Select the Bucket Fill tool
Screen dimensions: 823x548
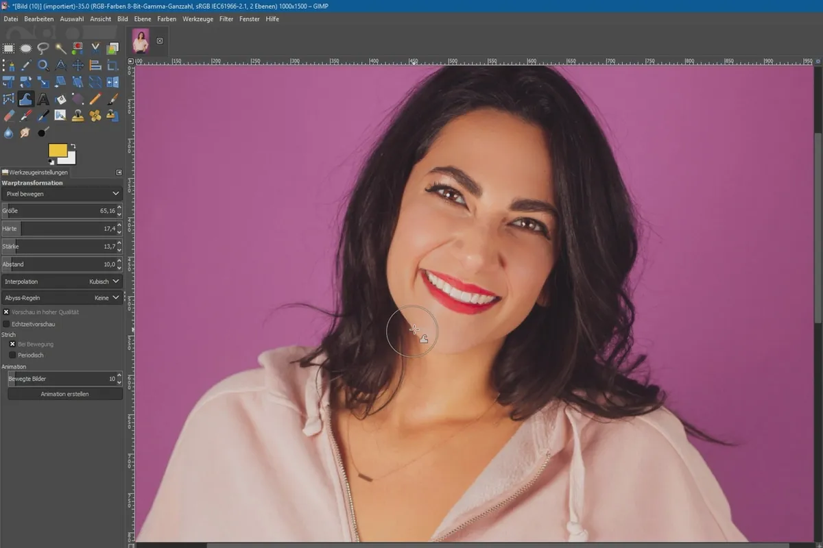pos(60,99)
